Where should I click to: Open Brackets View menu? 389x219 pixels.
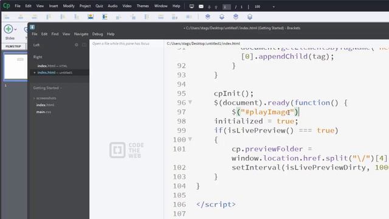(x=66, y=34)
